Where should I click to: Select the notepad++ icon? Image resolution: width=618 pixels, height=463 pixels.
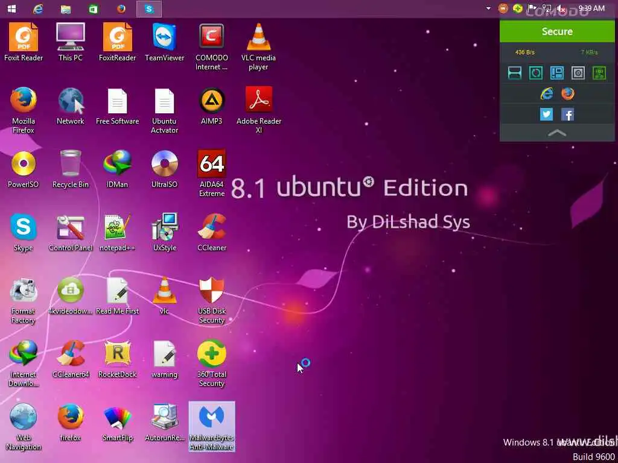coord(118,232)
